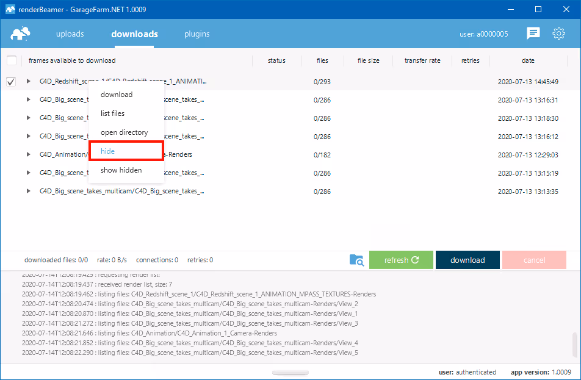
Task: Toggle the select-all checkbox in header
Action: pos(12,60)
